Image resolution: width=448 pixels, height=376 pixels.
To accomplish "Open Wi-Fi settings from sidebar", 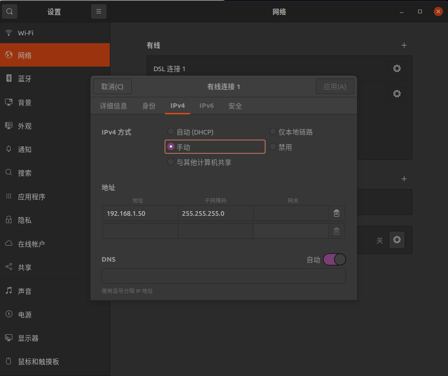I will point(55,33).
